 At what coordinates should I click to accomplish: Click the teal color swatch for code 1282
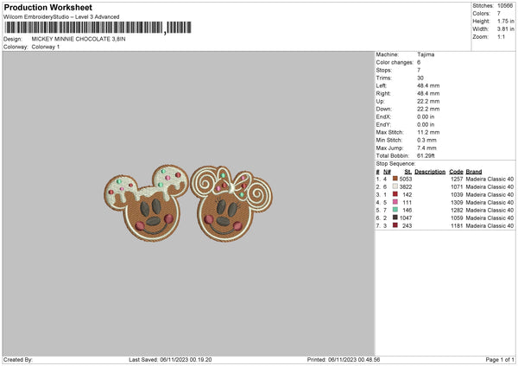click(395, 210)
